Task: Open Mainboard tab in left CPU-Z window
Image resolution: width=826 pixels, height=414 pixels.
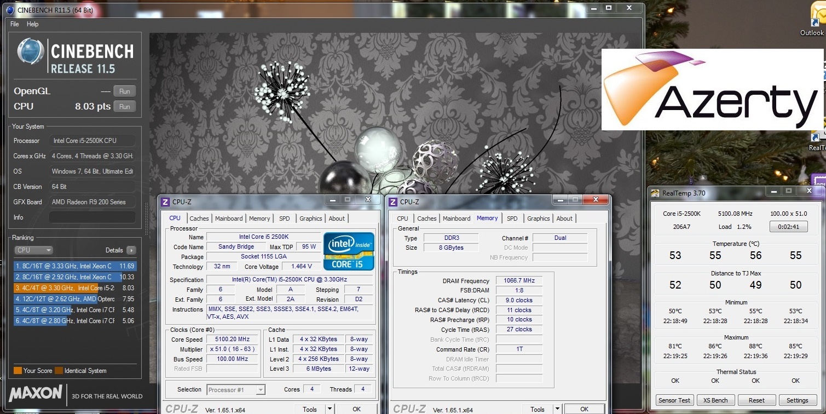Action: point(229,219)
